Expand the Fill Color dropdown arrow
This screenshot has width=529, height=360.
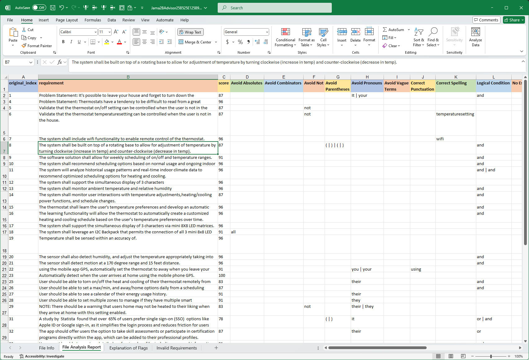pyautogui.click(x=112, y=42)
